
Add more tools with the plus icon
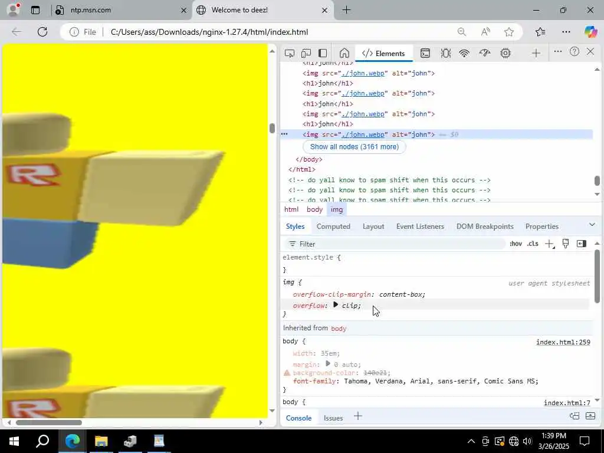pyautogui.click(x=536, y=53)
